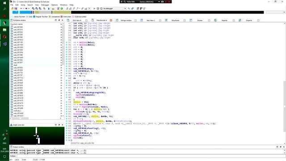Click the Strings window tab icon
The width and height of the screenshot is (286, 161).
pyautogui.click(x=117, y=20)
